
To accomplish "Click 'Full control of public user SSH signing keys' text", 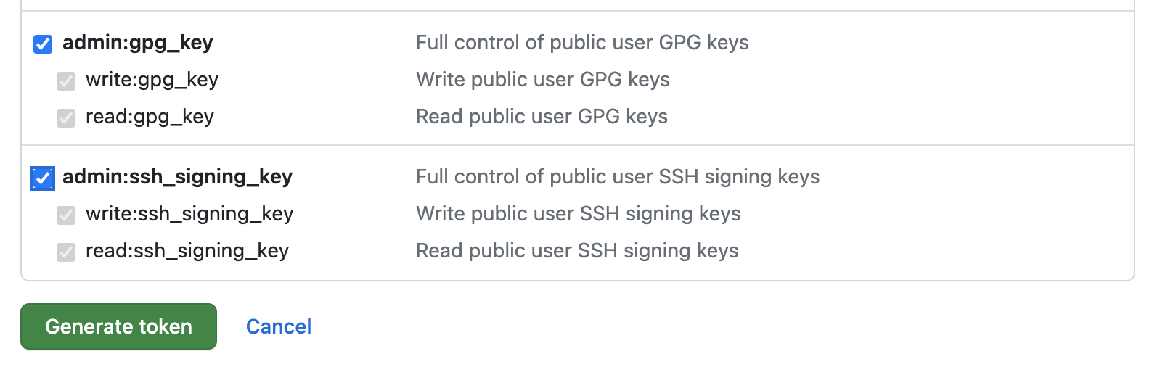I will 618,177.
